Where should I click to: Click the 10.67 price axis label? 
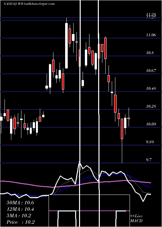151,71
